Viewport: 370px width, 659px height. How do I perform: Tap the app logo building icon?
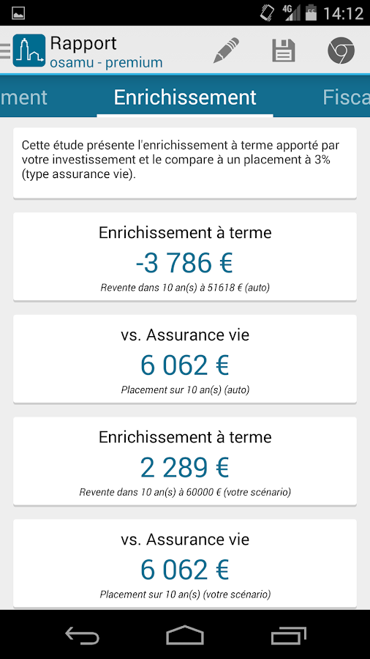pyautogui.click(x=29, y=51)
